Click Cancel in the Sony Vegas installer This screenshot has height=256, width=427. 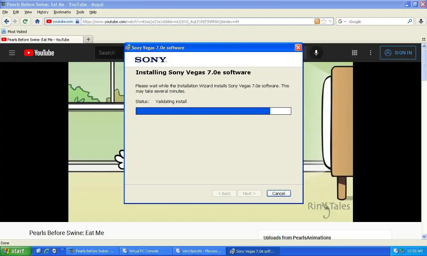click(279, 193)
